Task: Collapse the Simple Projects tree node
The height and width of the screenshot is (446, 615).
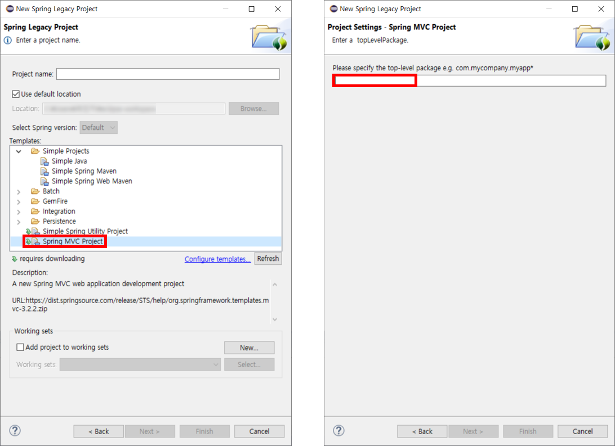Action: 19,151
